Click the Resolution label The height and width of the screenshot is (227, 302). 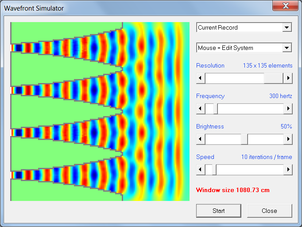click(x=210, y=66)
